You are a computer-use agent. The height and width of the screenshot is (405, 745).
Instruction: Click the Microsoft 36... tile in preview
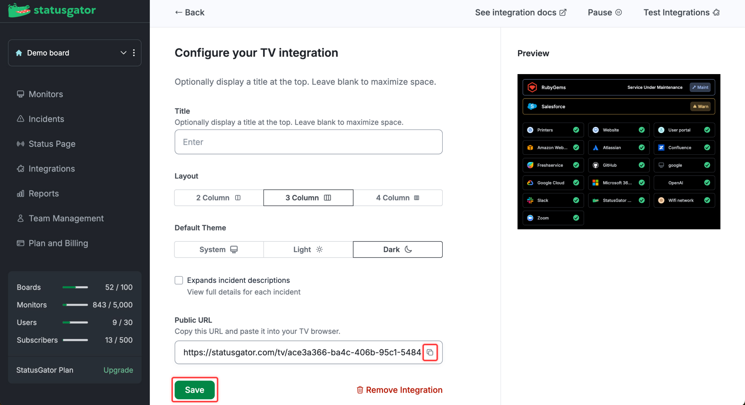click(619, 183)
